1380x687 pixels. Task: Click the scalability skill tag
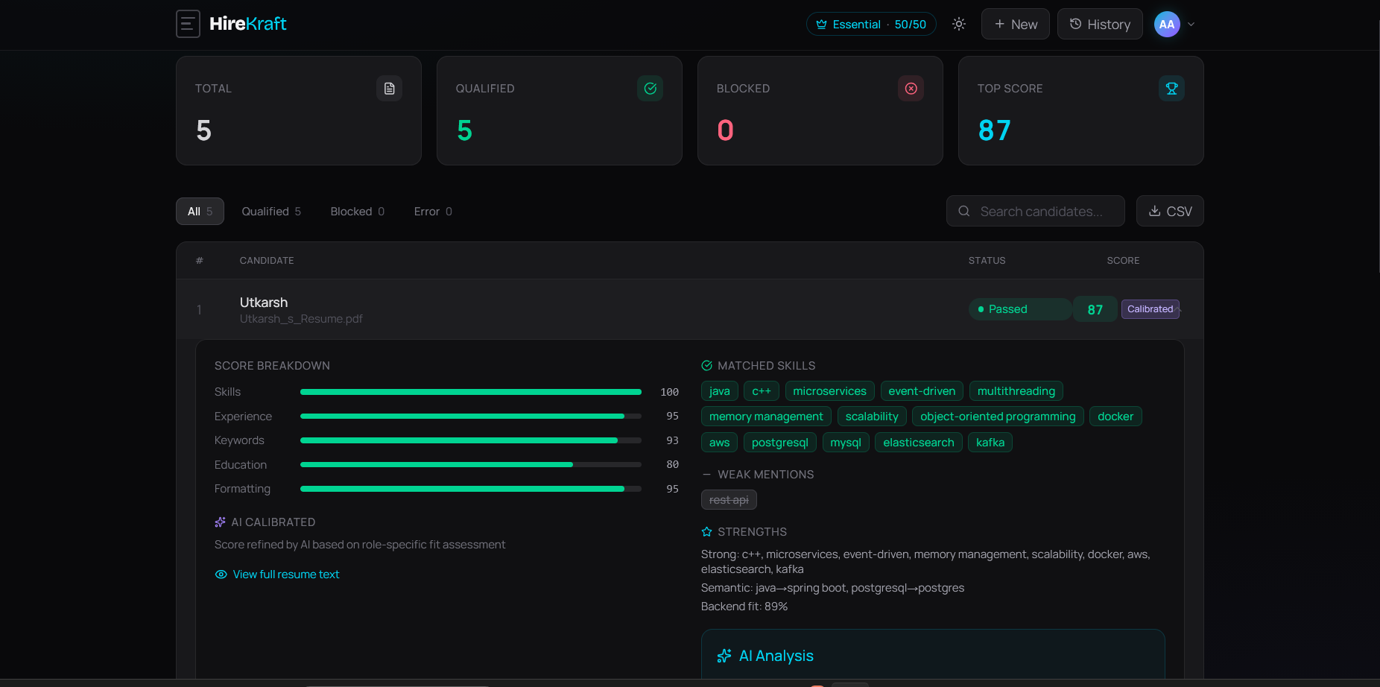tap(872, 417)
